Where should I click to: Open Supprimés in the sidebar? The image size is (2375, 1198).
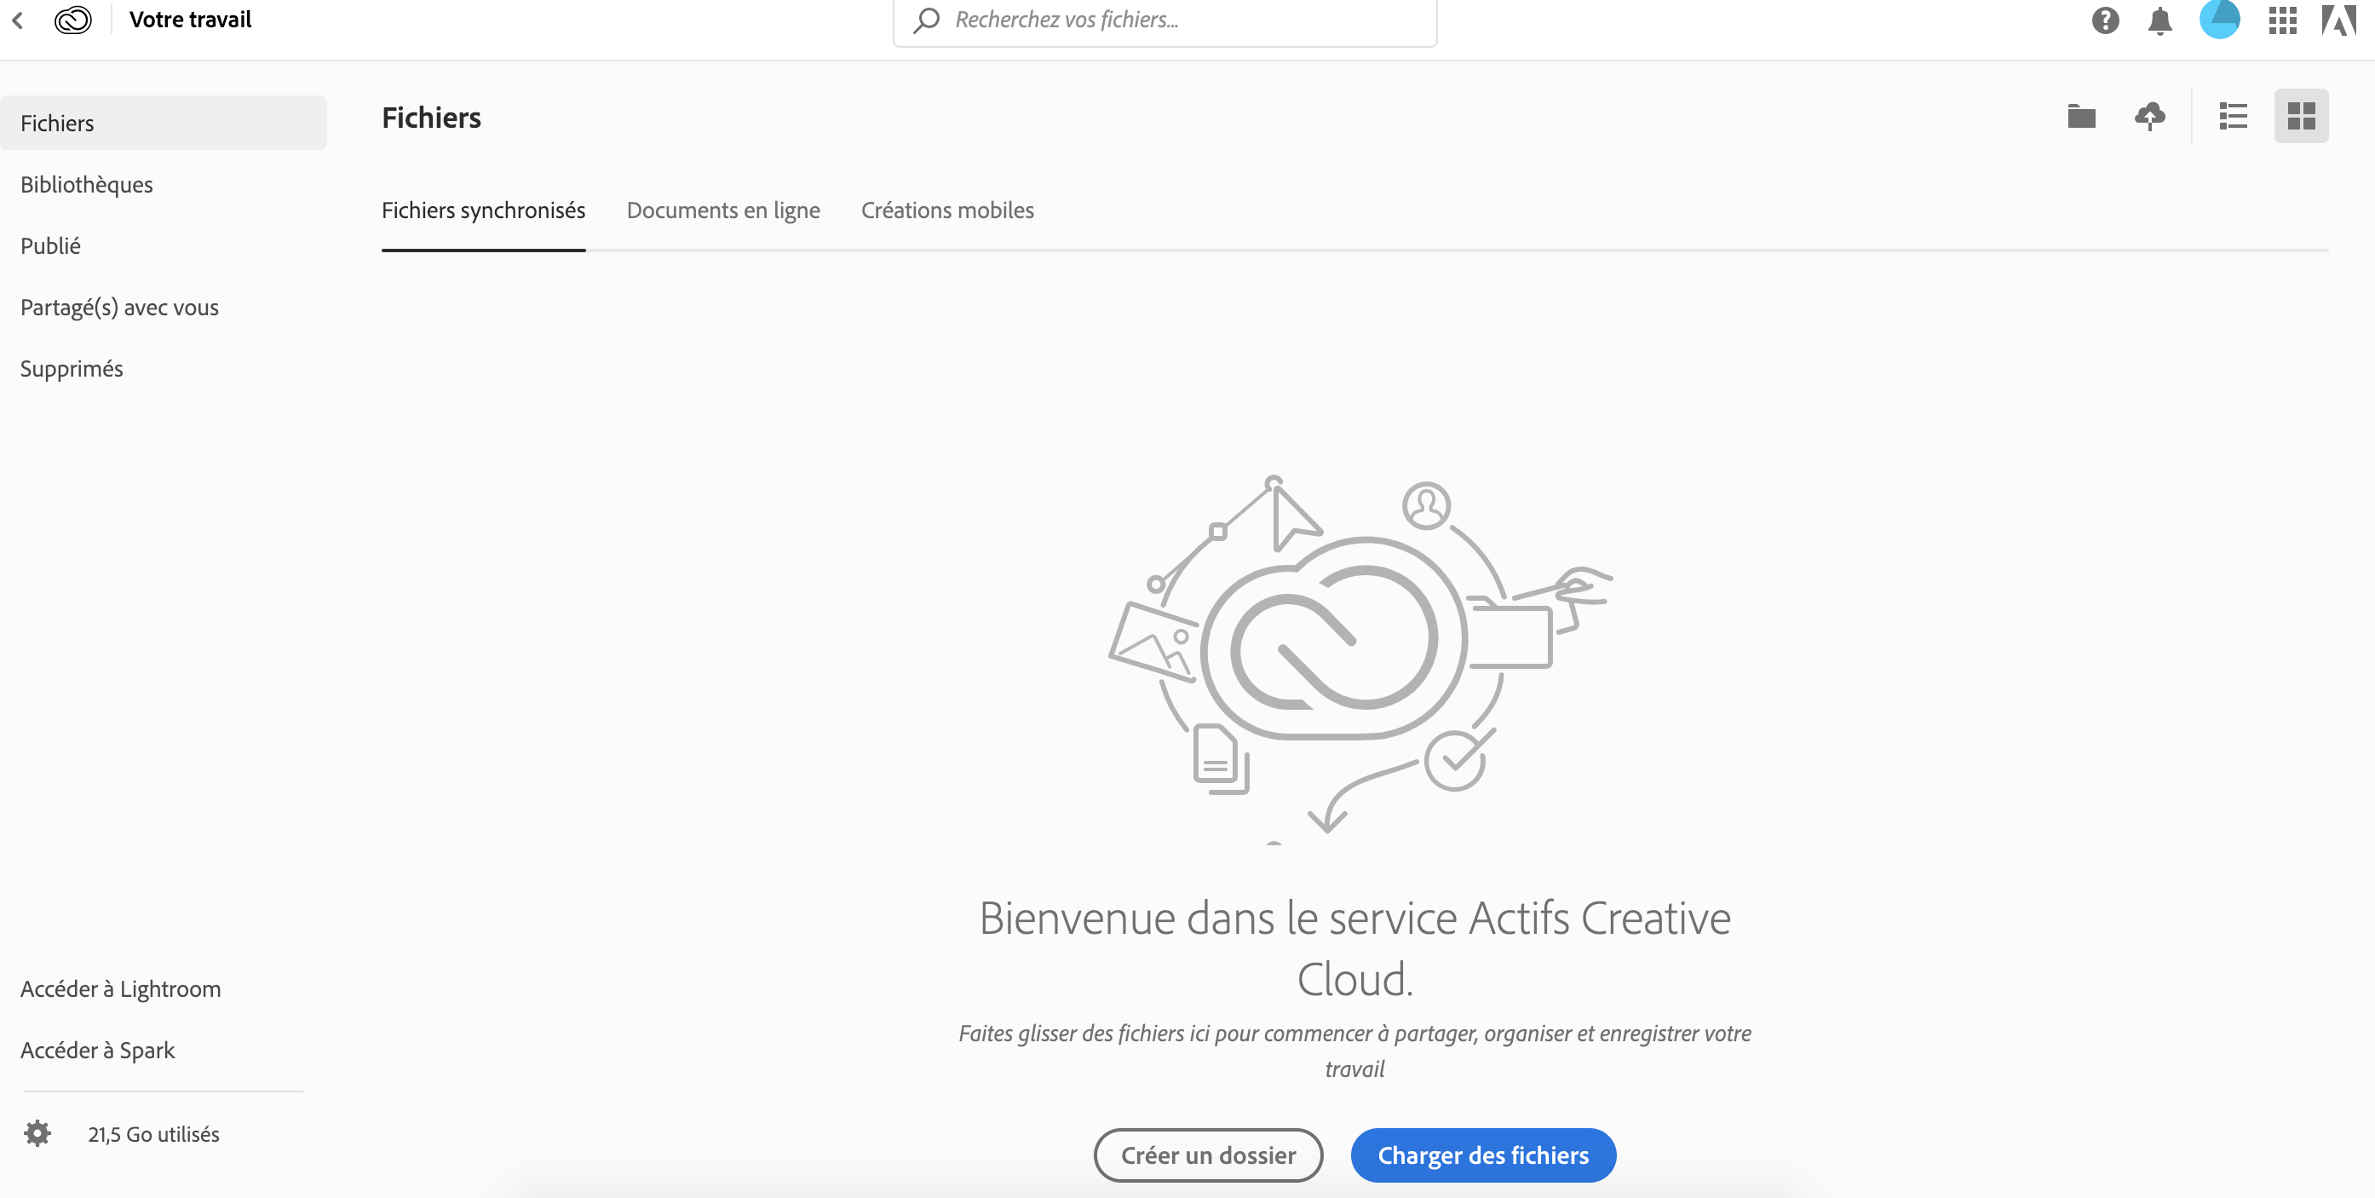72,369
